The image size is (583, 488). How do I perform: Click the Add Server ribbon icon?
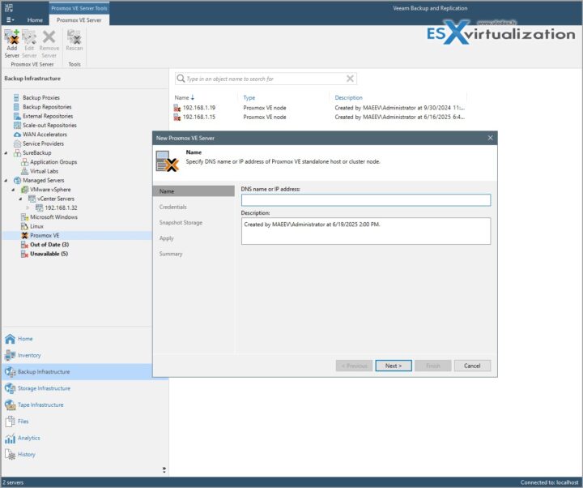point(11,41)
